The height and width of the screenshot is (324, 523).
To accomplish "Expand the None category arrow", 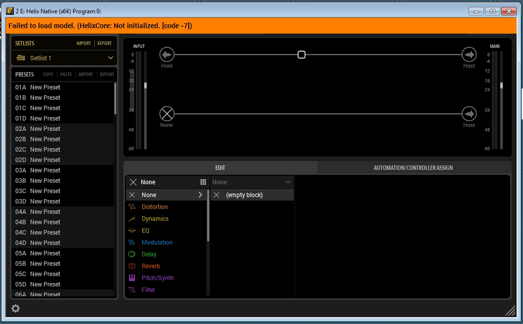I will [x=200, y=195].
